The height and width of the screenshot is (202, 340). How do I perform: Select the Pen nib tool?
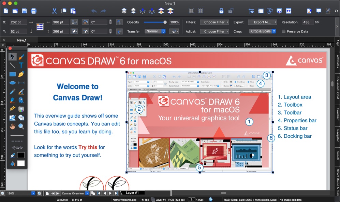(21, 74)
